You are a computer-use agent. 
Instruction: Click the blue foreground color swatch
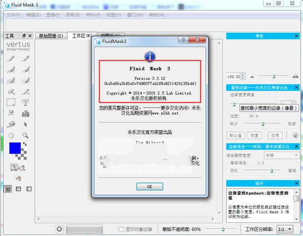pos(15,148)
